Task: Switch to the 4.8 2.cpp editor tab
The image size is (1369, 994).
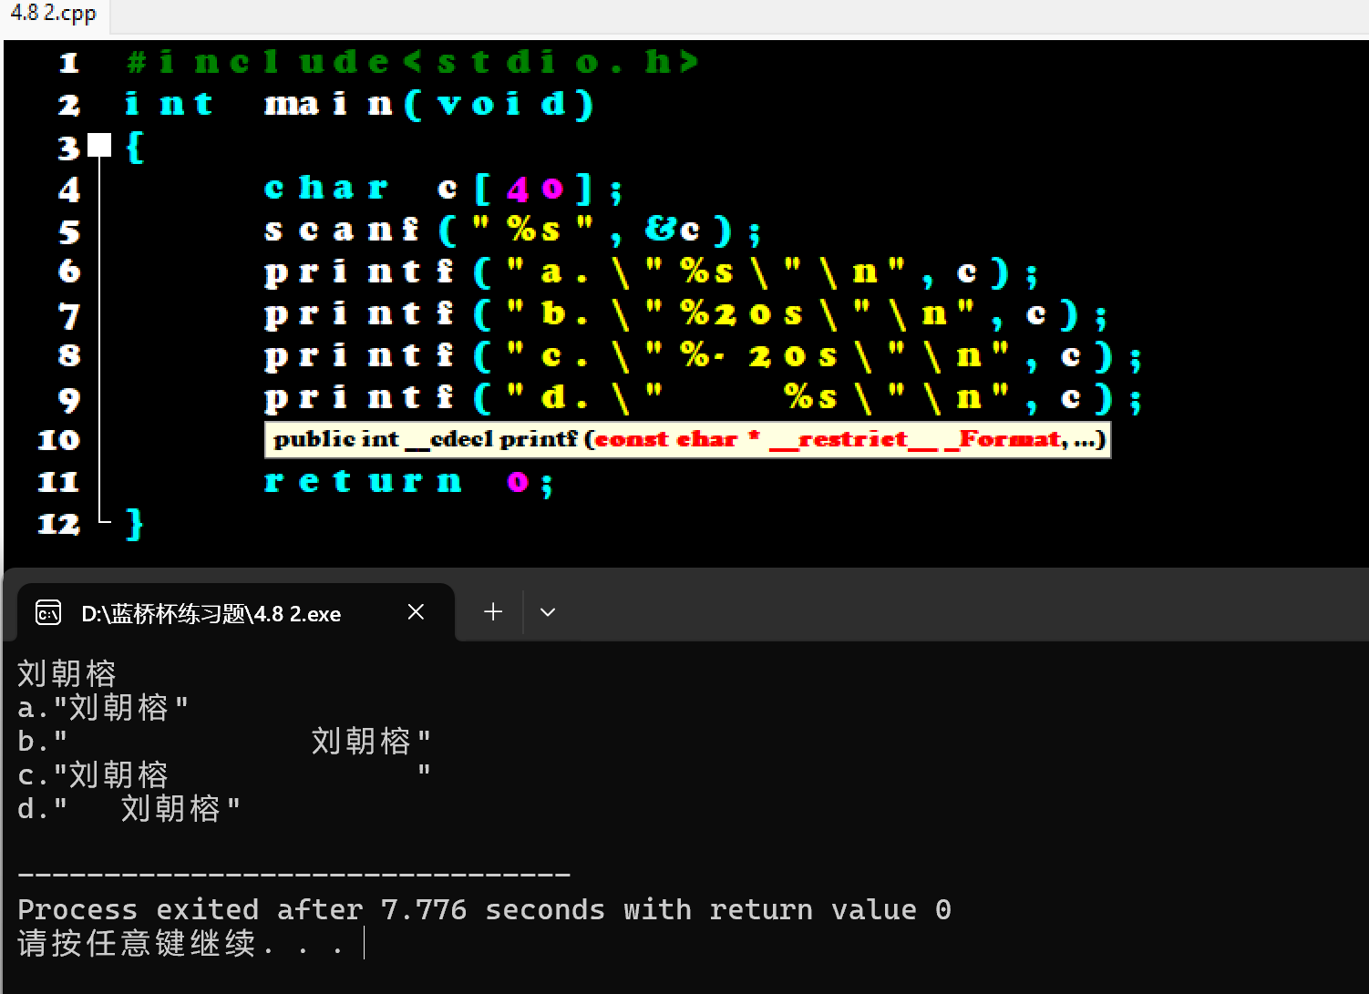Action: [54, 15]
